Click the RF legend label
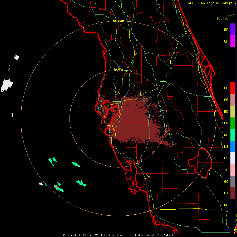 click(226, 29)
